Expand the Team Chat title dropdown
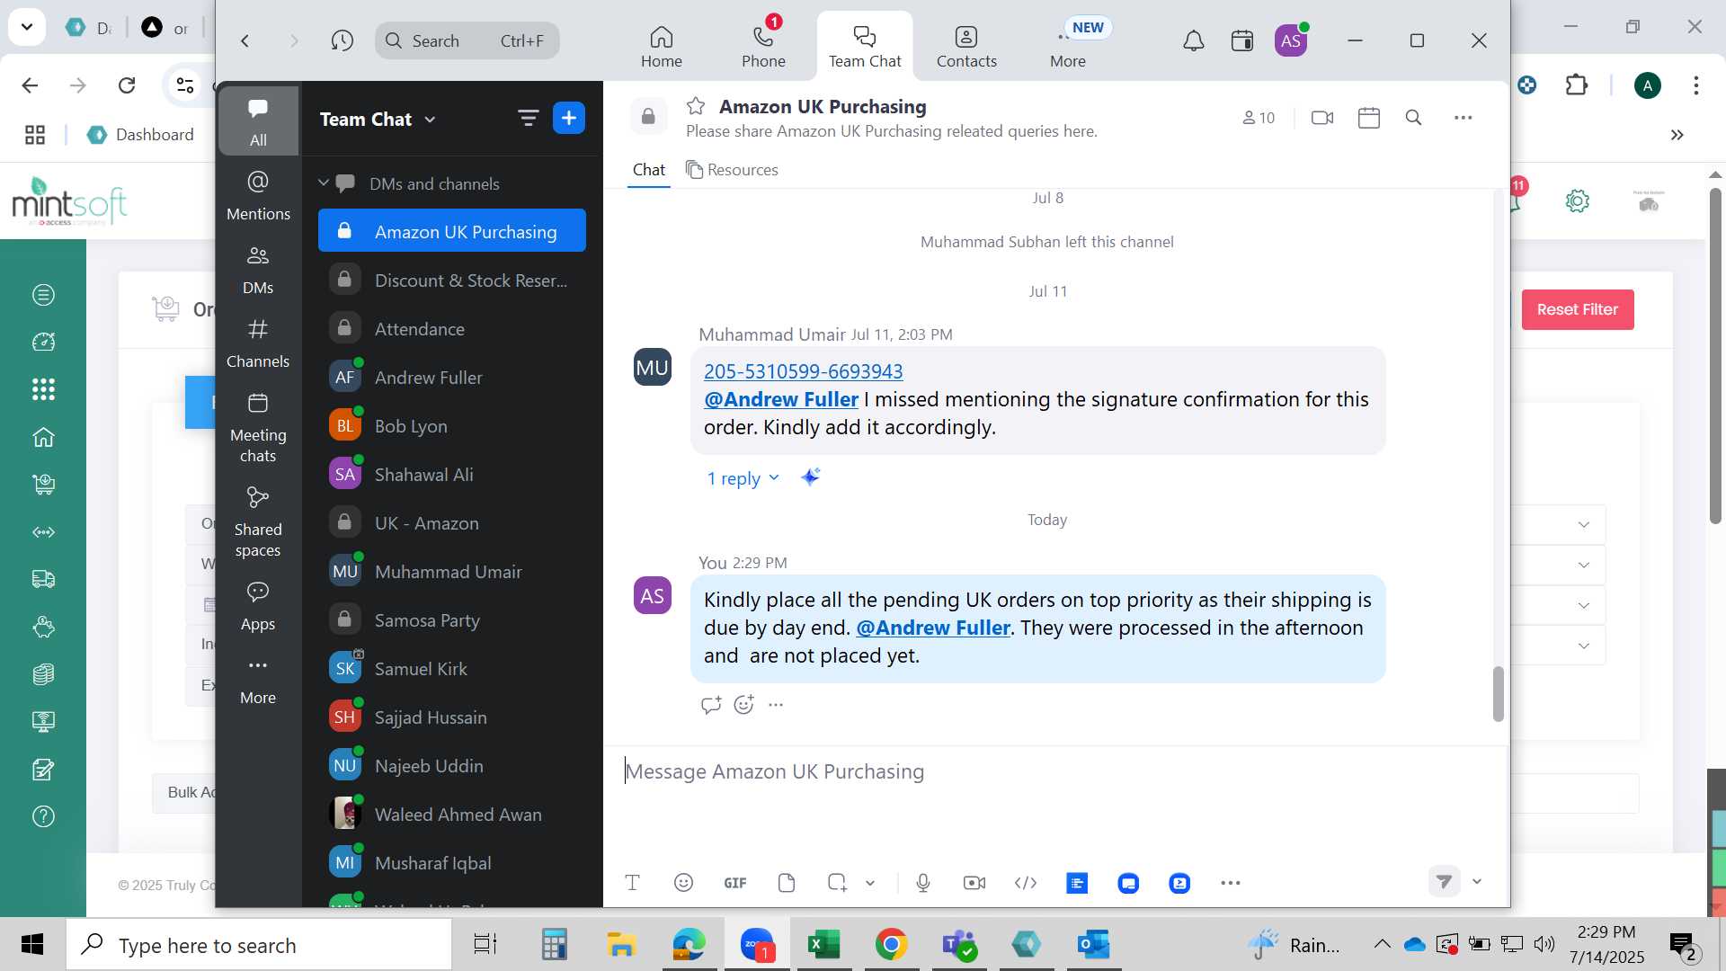This screenshot has width=1726, height=971. coord(430,120)
